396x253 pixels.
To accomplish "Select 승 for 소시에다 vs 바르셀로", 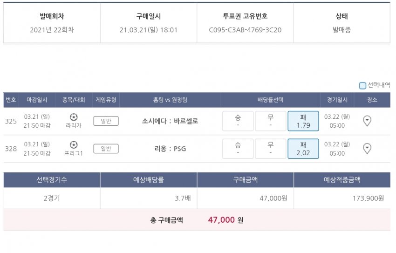I will pos(238,121).
